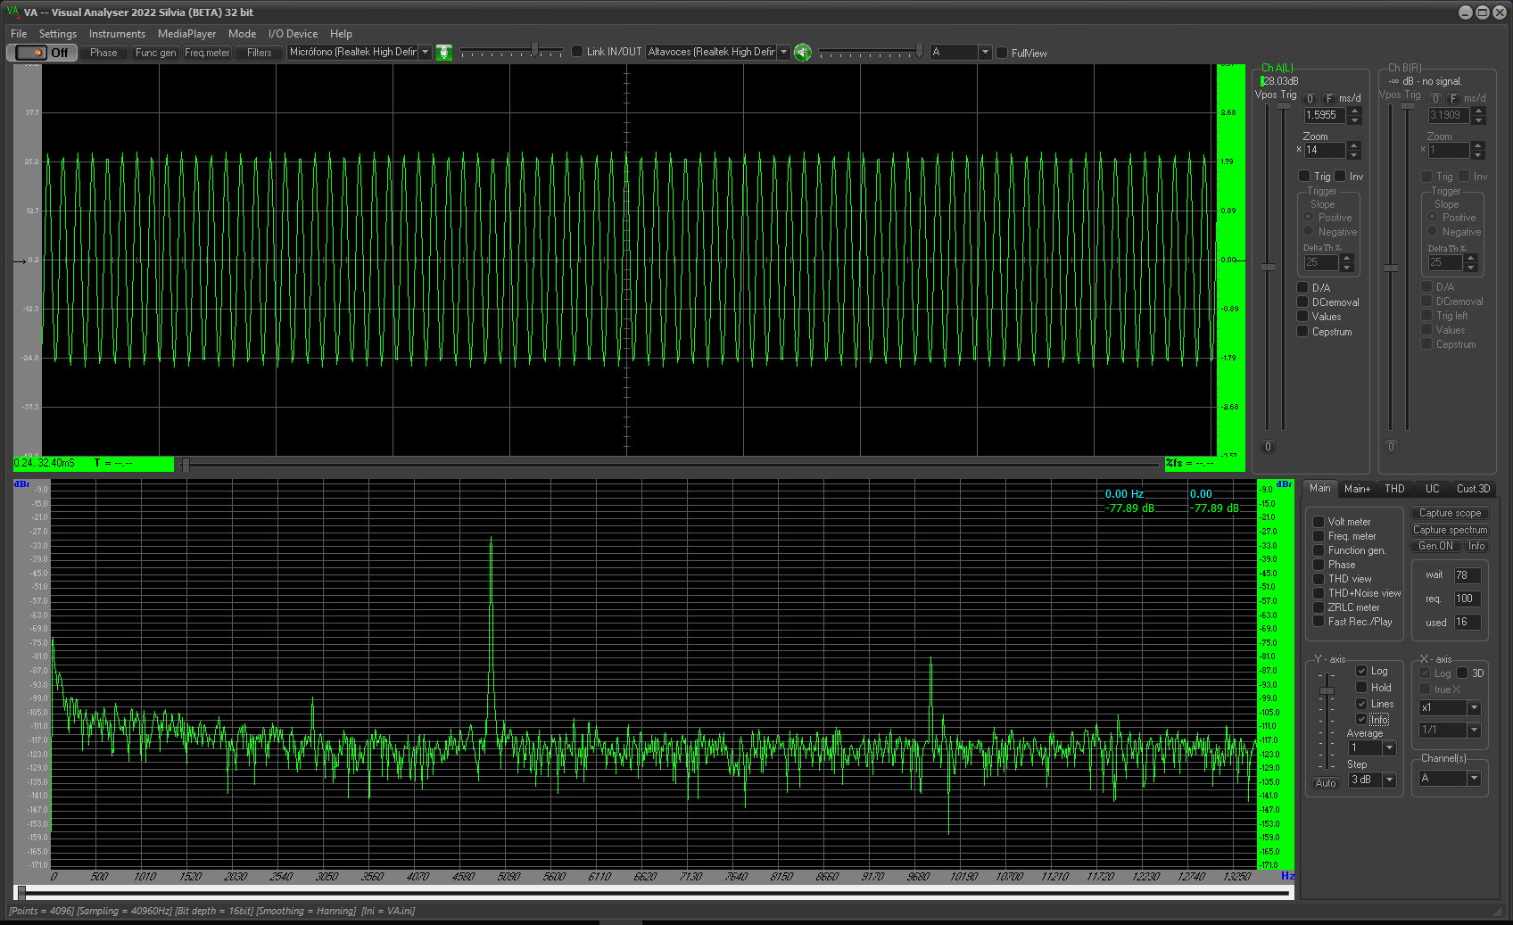The height and width of the screenshot is (925, 1513).
Task: Click the VA app logo in title bar
Action: tap(12, 12)
